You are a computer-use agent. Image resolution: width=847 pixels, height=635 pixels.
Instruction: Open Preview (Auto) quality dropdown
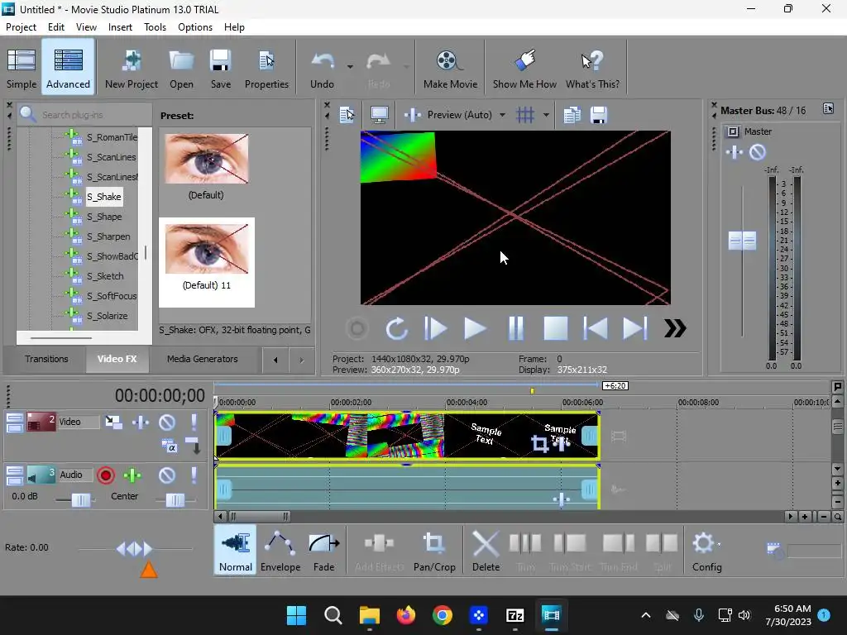[x=502, y=115]
